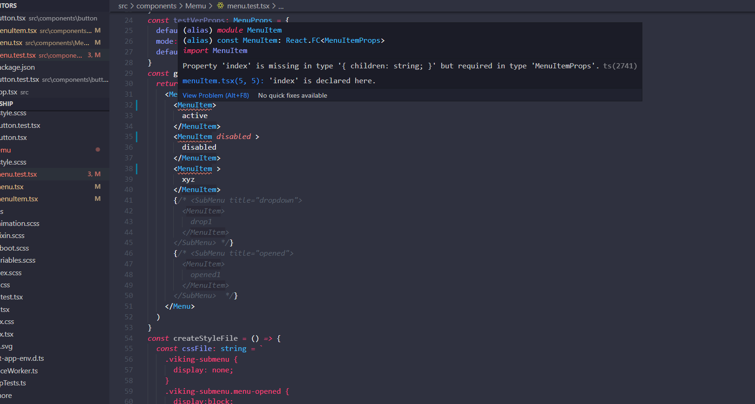
Task: Click the commented 'opened1' text on line 48
Action: coord(205,275)
